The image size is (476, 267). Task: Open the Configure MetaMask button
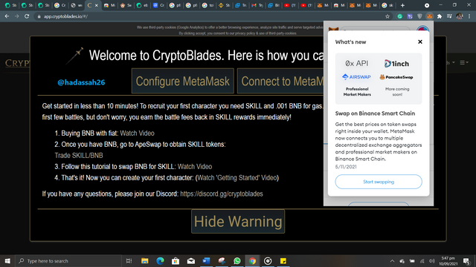click(183, 81)
